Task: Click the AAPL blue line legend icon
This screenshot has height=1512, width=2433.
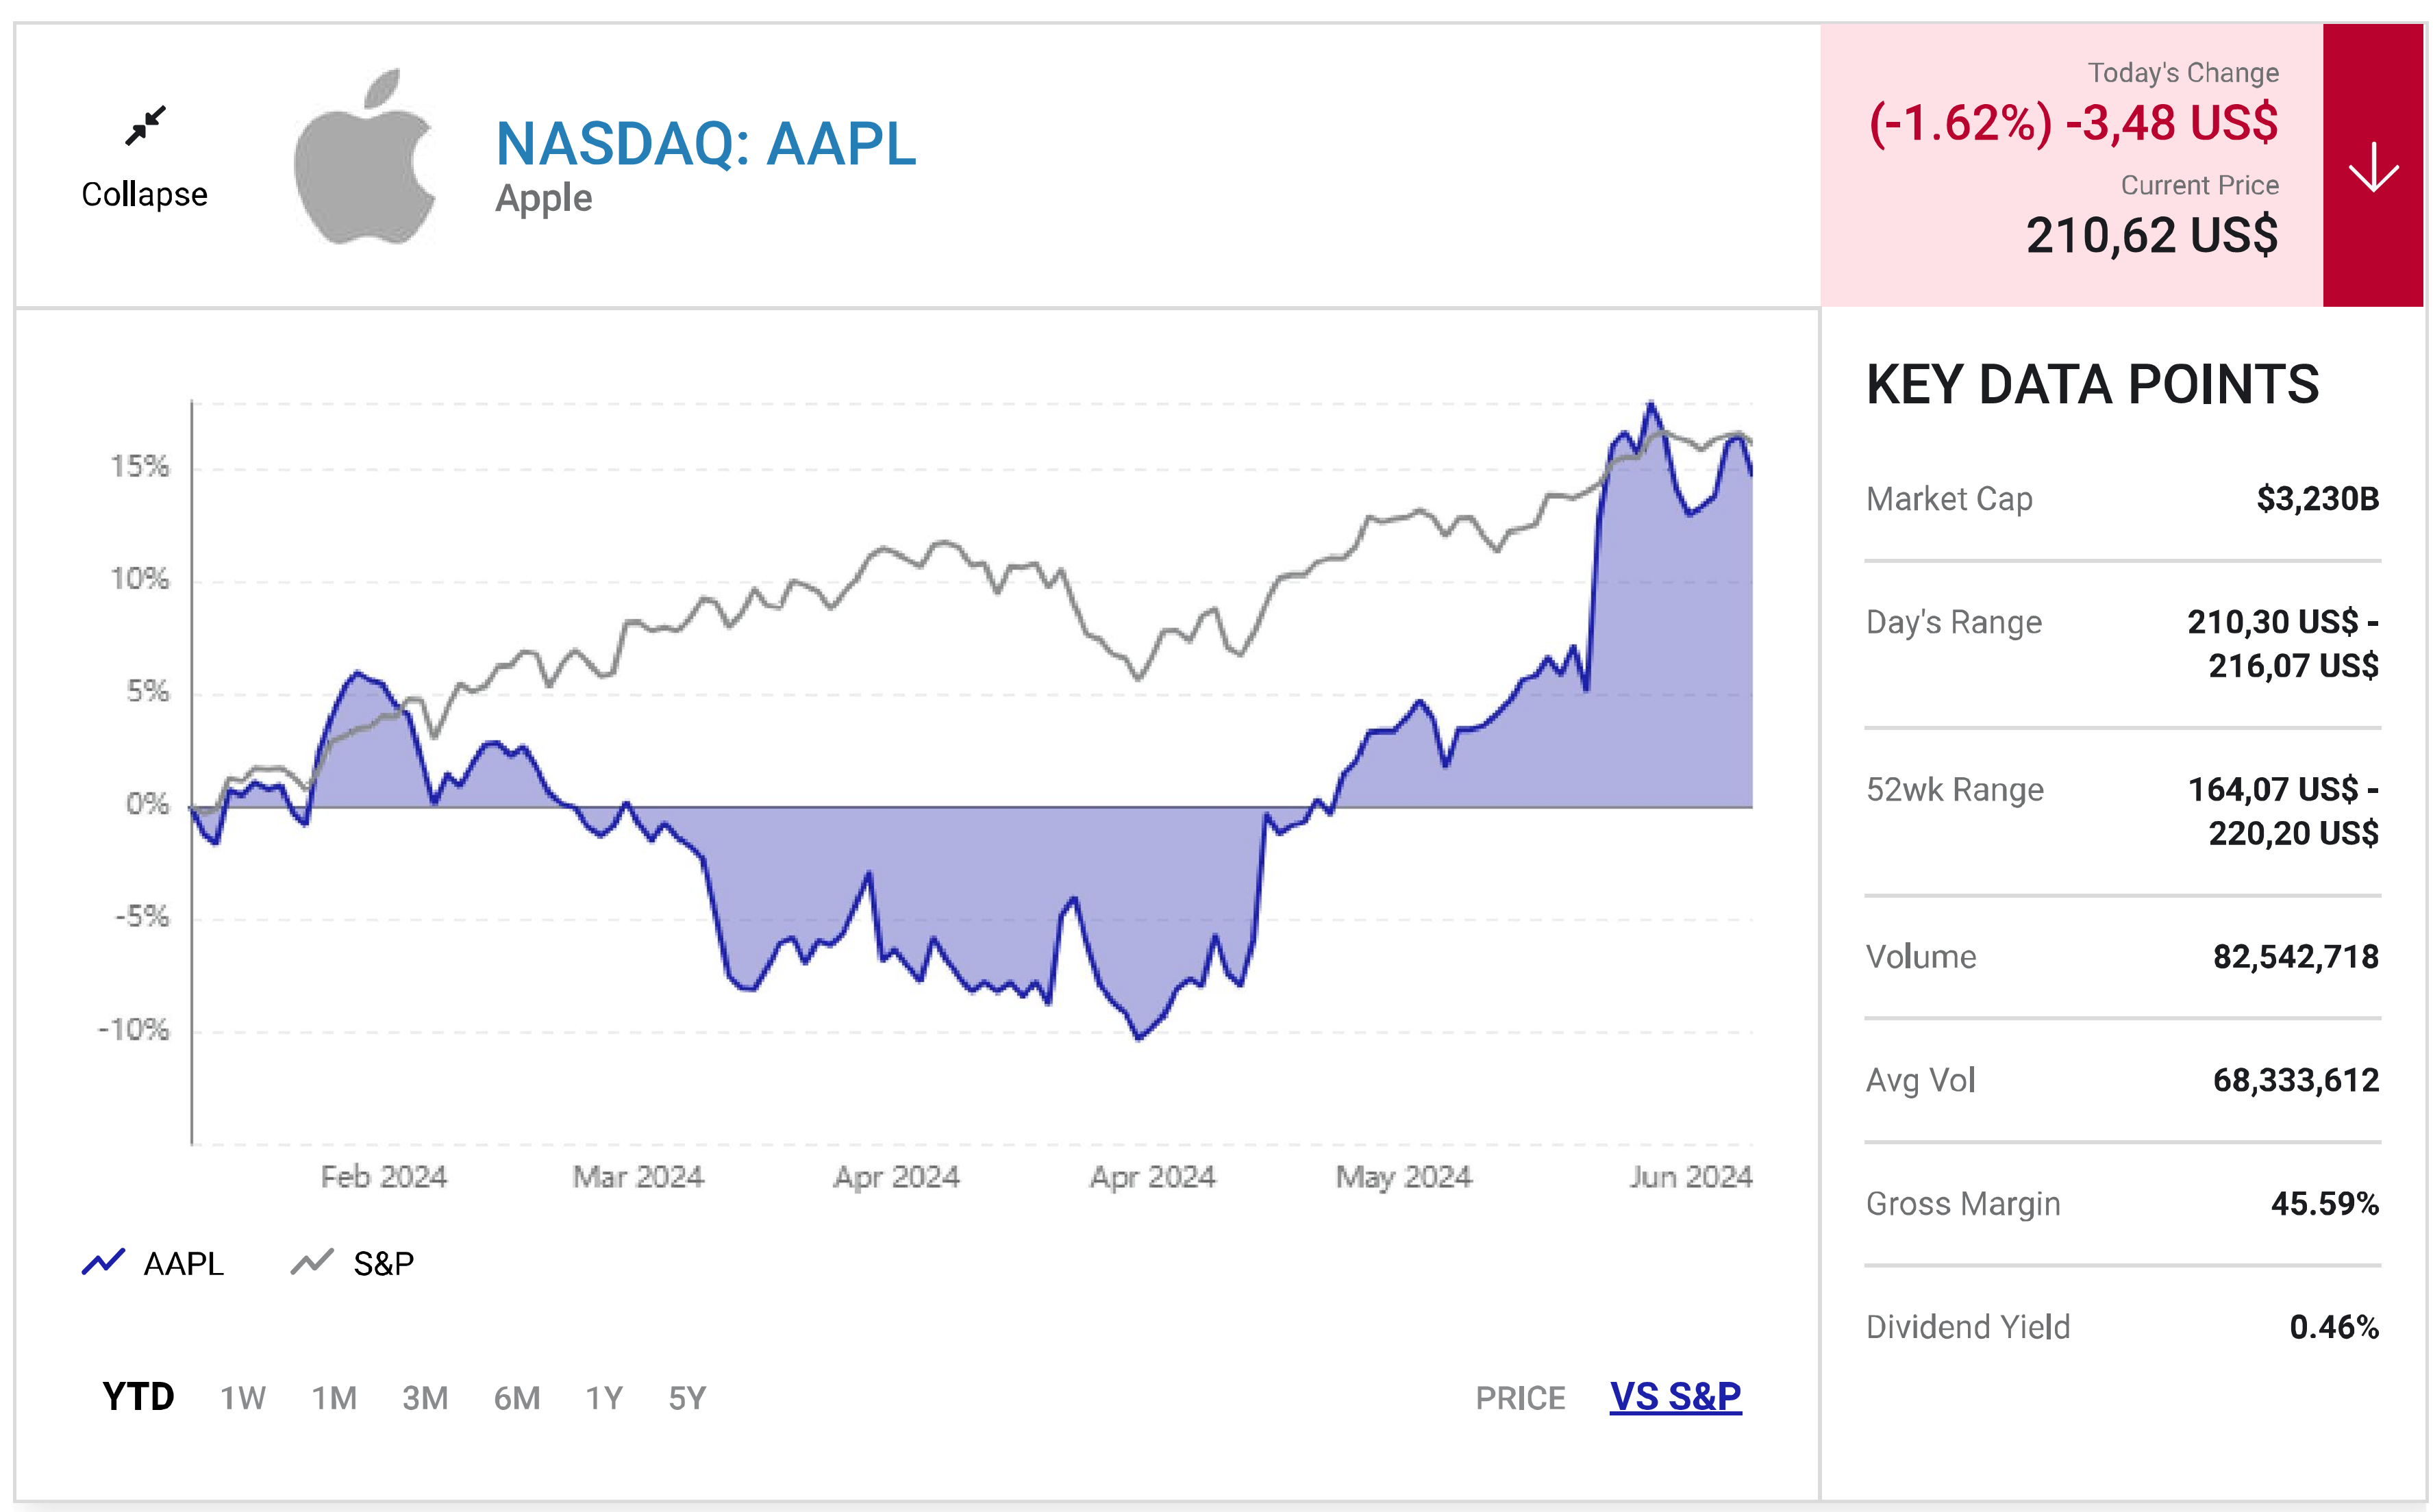Action: (103, 1262)
